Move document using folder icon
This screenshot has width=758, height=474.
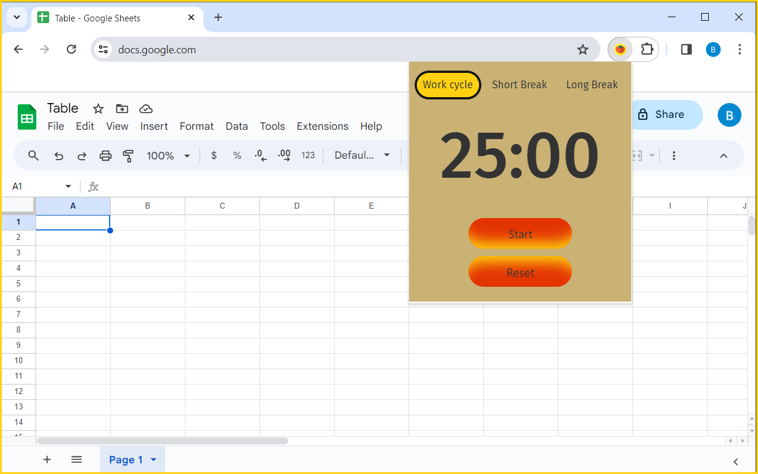122,108
